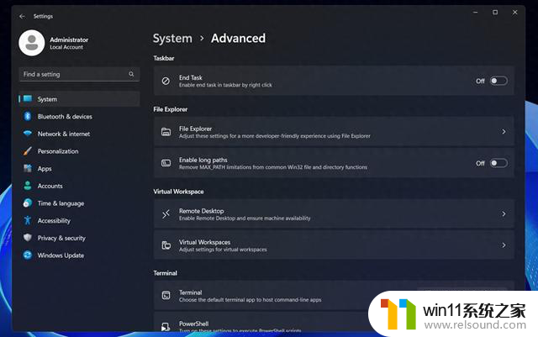Click the Administrator profile avatar
538x337 pixels.
32,43
